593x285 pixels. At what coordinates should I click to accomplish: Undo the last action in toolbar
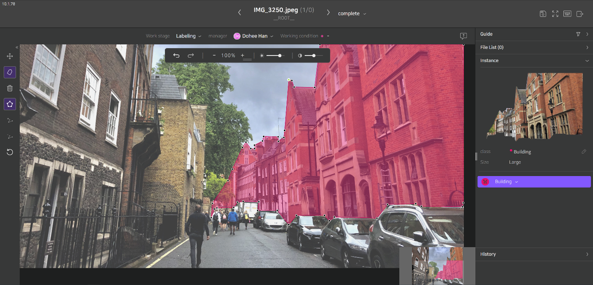[x=176, y=56]
